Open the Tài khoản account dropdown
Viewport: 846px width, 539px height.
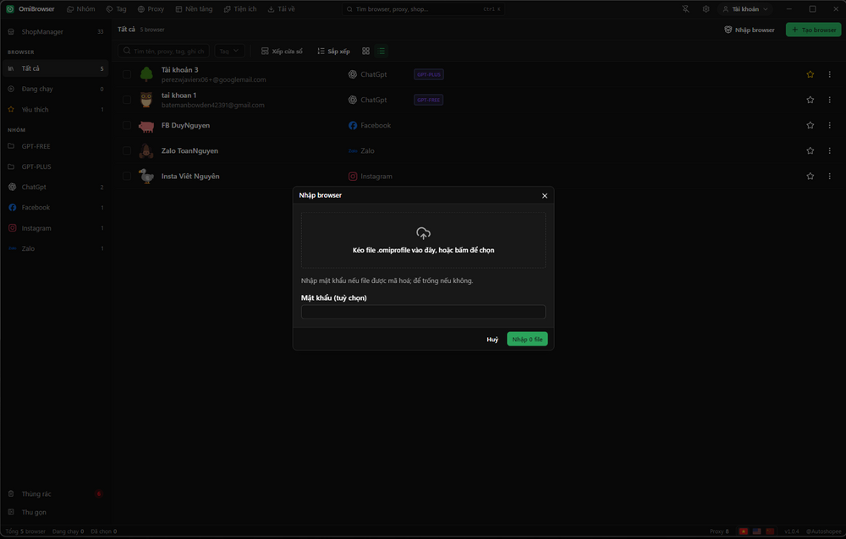pos(745,9)
